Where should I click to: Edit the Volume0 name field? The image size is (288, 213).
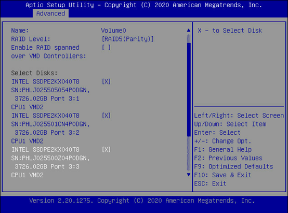tap(113, 31)
